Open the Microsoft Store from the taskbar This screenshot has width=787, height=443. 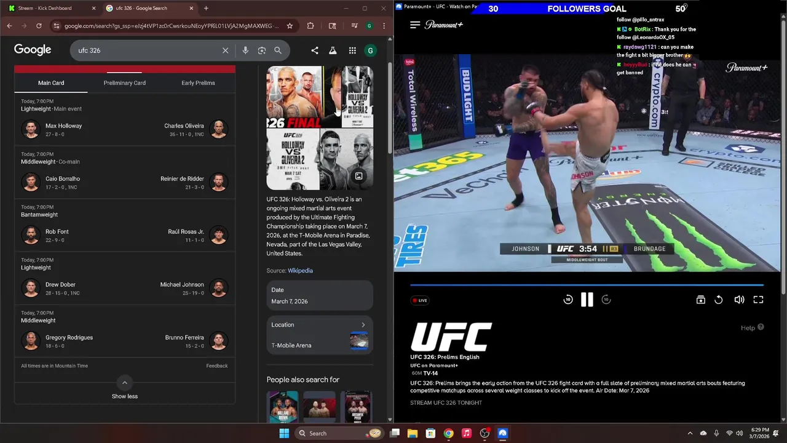(x=430, y=433)
